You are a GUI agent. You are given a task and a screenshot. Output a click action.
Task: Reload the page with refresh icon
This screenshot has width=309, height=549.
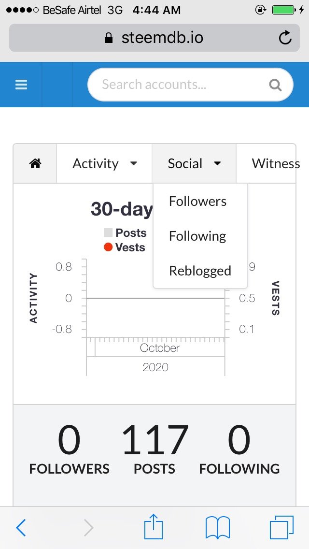click(x=285, y=38)
